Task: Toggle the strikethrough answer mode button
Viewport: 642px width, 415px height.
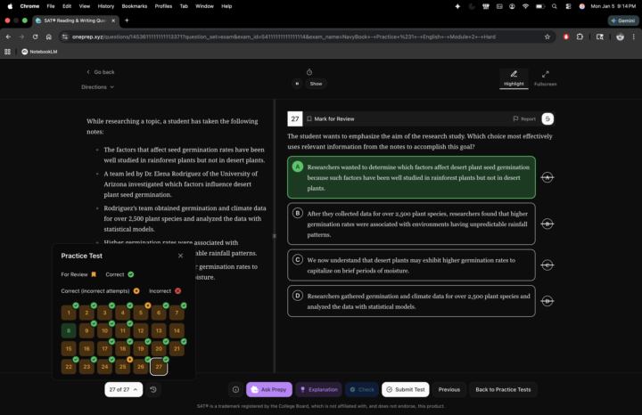Action: [547, 119]
